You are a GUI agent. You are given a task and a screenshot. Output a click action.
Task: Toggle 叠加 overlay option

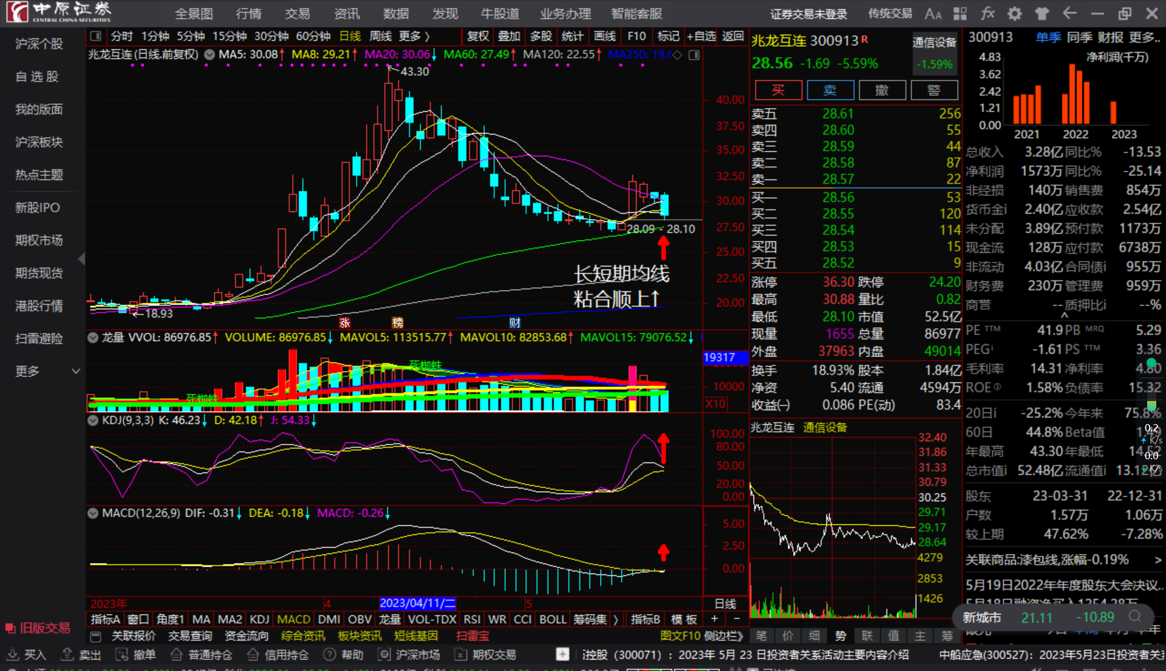(509, 36)
